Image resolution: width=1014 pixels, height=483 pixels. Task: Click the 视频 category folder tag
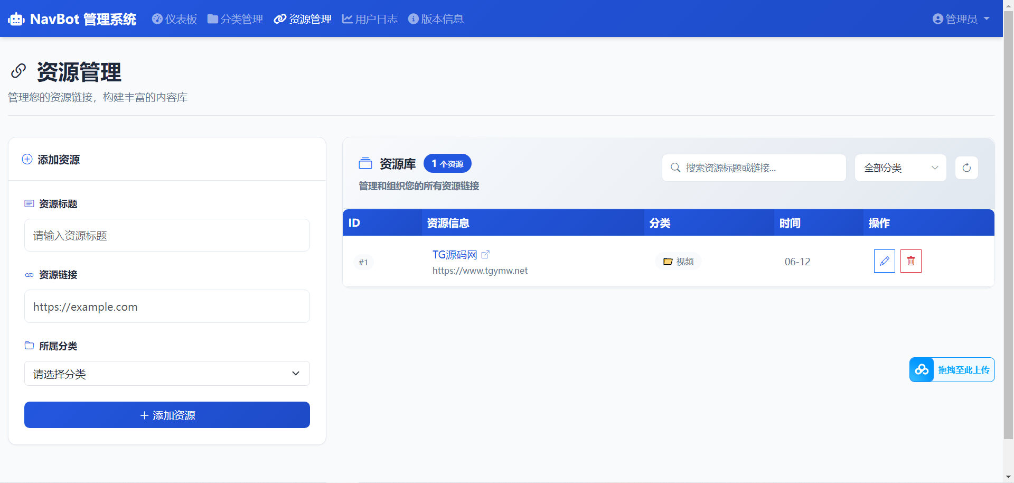pyautogui.click(x=679, y=262)
